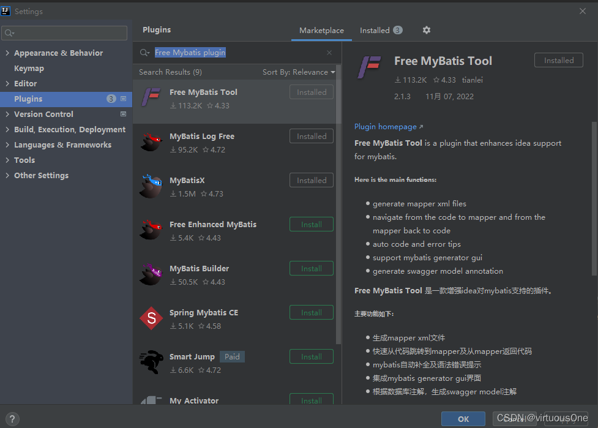Viewport: 598px width, 428px height.
Task: Click the OK button
Action: [x=463, y=419]
